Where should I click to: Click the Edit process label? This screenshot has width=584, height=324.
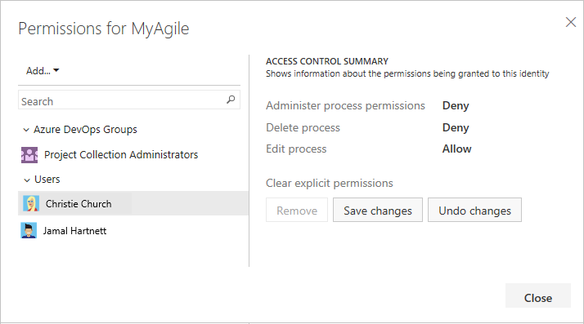(x=296, y=149)
